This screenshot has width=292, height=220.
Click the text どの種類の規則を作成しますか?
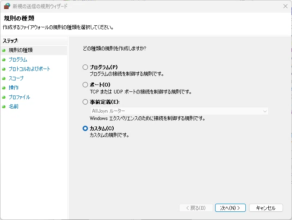coord(115,49)
